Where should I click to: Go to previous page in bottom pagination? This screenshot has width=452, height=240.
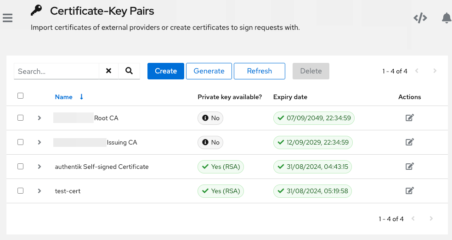413,219
